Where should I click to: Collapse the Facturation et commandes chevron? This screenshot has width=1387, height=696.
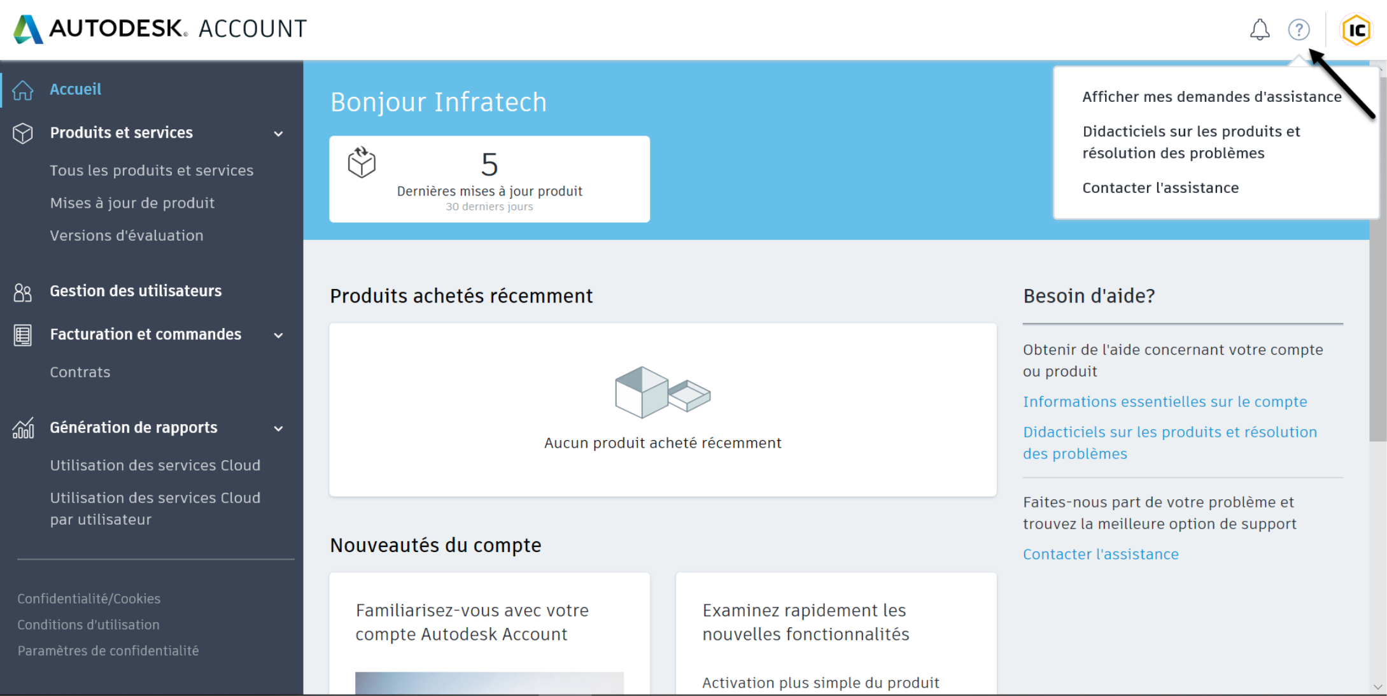tap(279, 335)
